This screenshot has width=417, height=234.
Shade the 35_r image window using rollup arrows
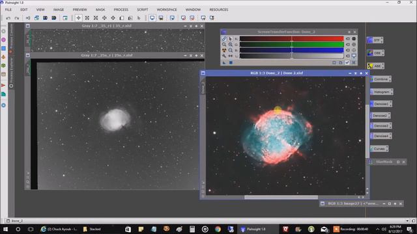[191, 26]
